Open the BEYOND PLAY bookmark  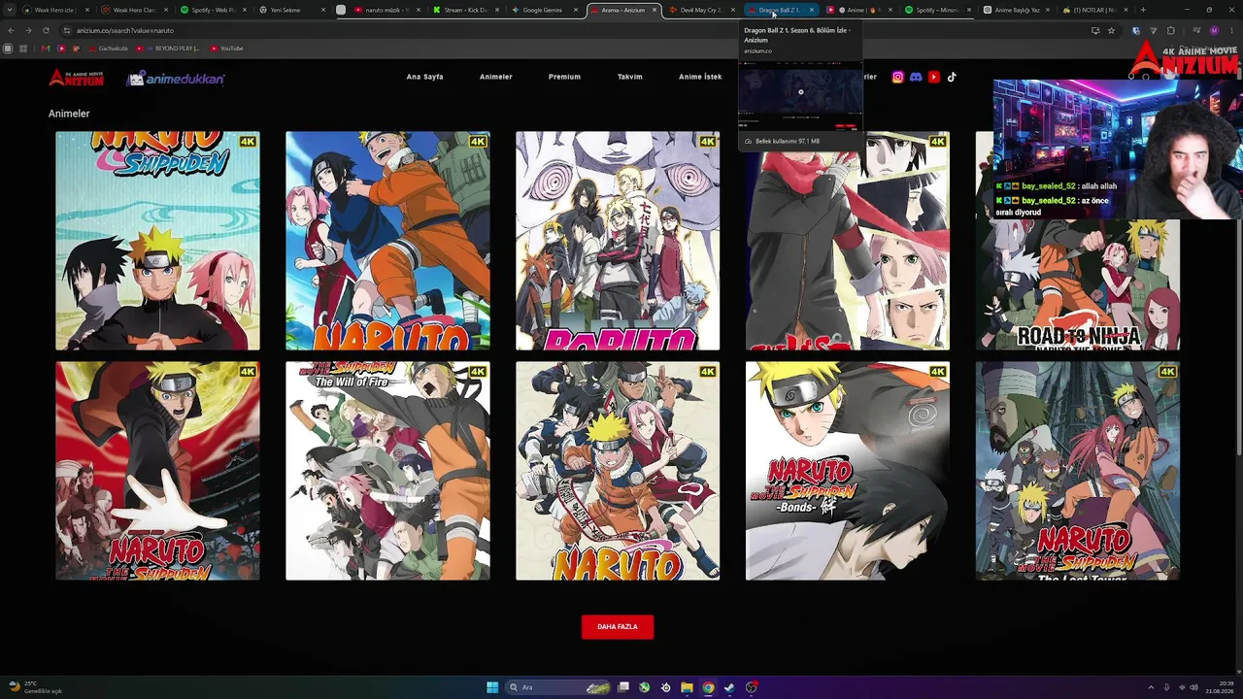tap(168, 49)
